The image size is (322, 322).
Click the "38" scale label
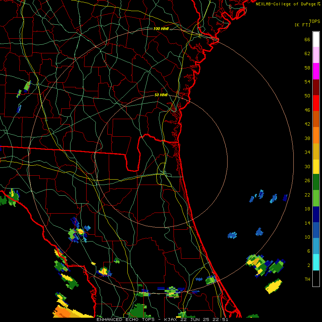pyautogui.click(x=307, y=138)
